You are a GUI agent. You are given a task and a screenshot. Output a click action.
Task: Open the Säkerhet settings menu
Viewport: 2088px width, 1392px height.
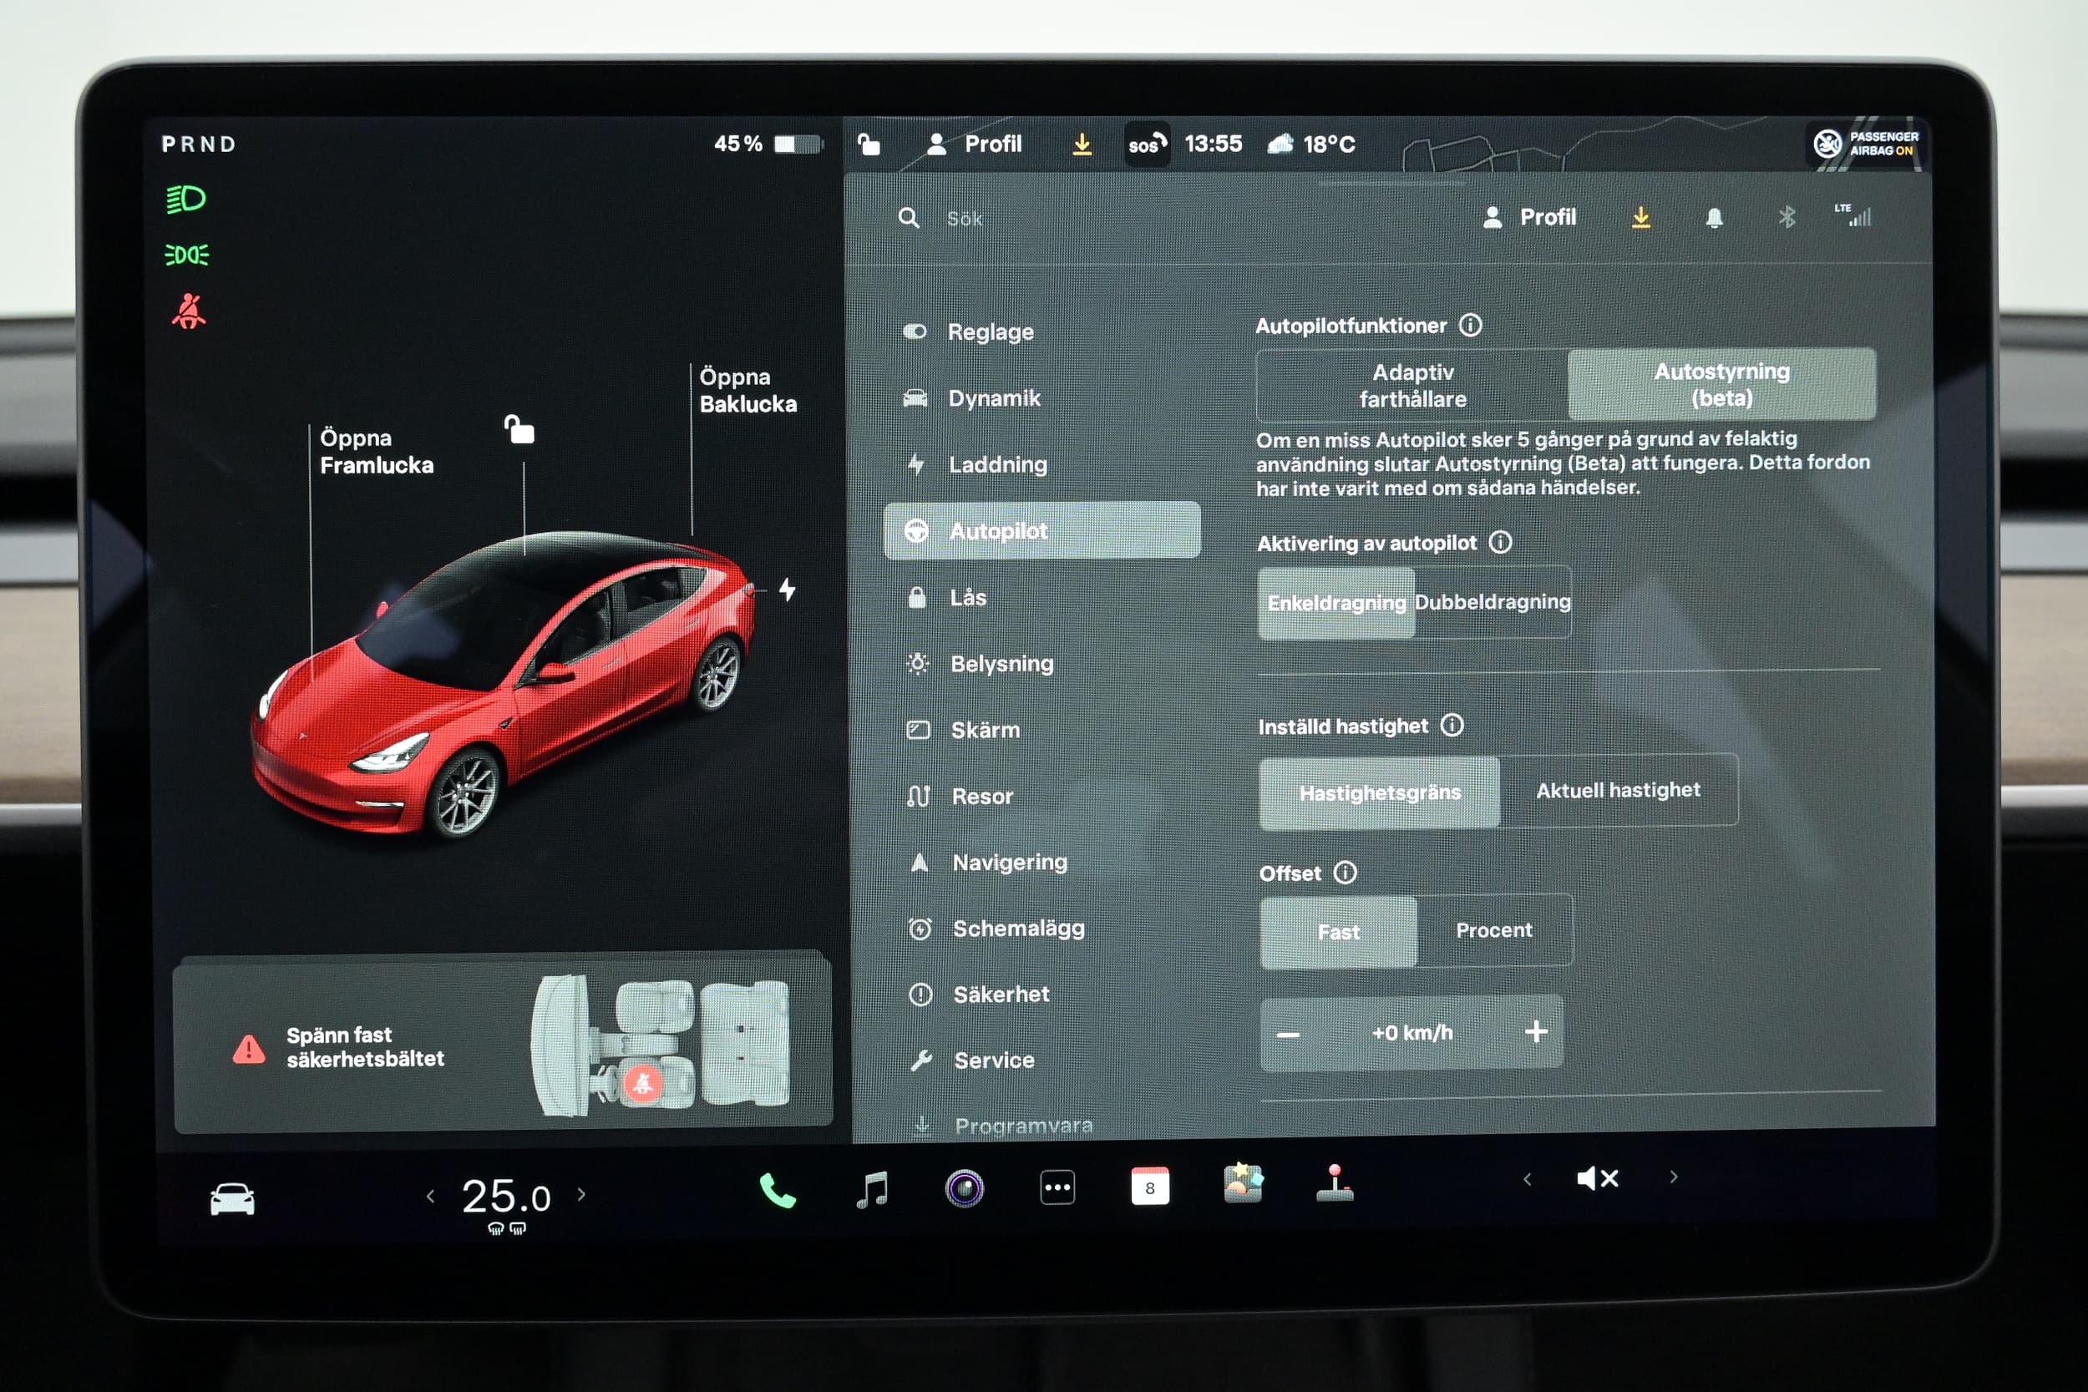click(1001, 995)
